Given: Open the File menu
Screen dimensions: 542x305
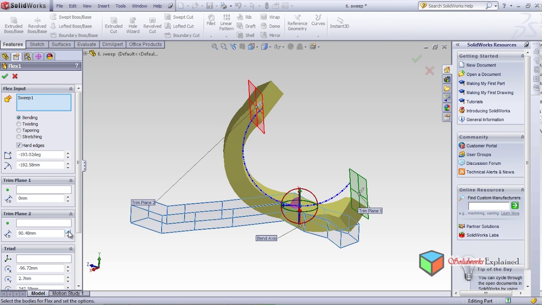Looking at the screenshot, I should (60, 6).
